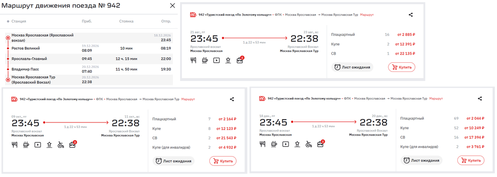Click Отпр. column header in route table
This screenshot has width=497, height=177.
click(166, 21)
